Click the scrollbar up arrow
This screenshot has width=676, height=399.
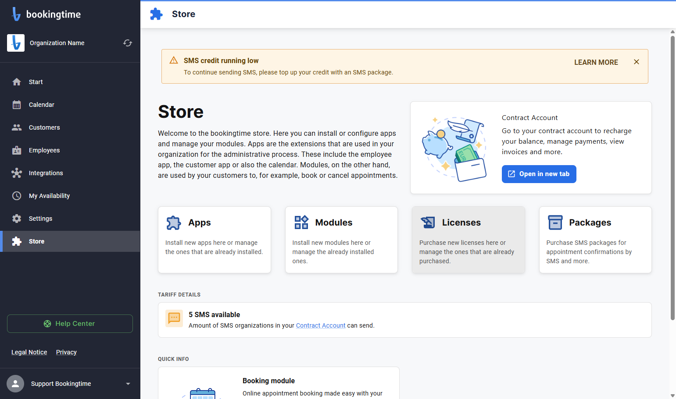672,32
